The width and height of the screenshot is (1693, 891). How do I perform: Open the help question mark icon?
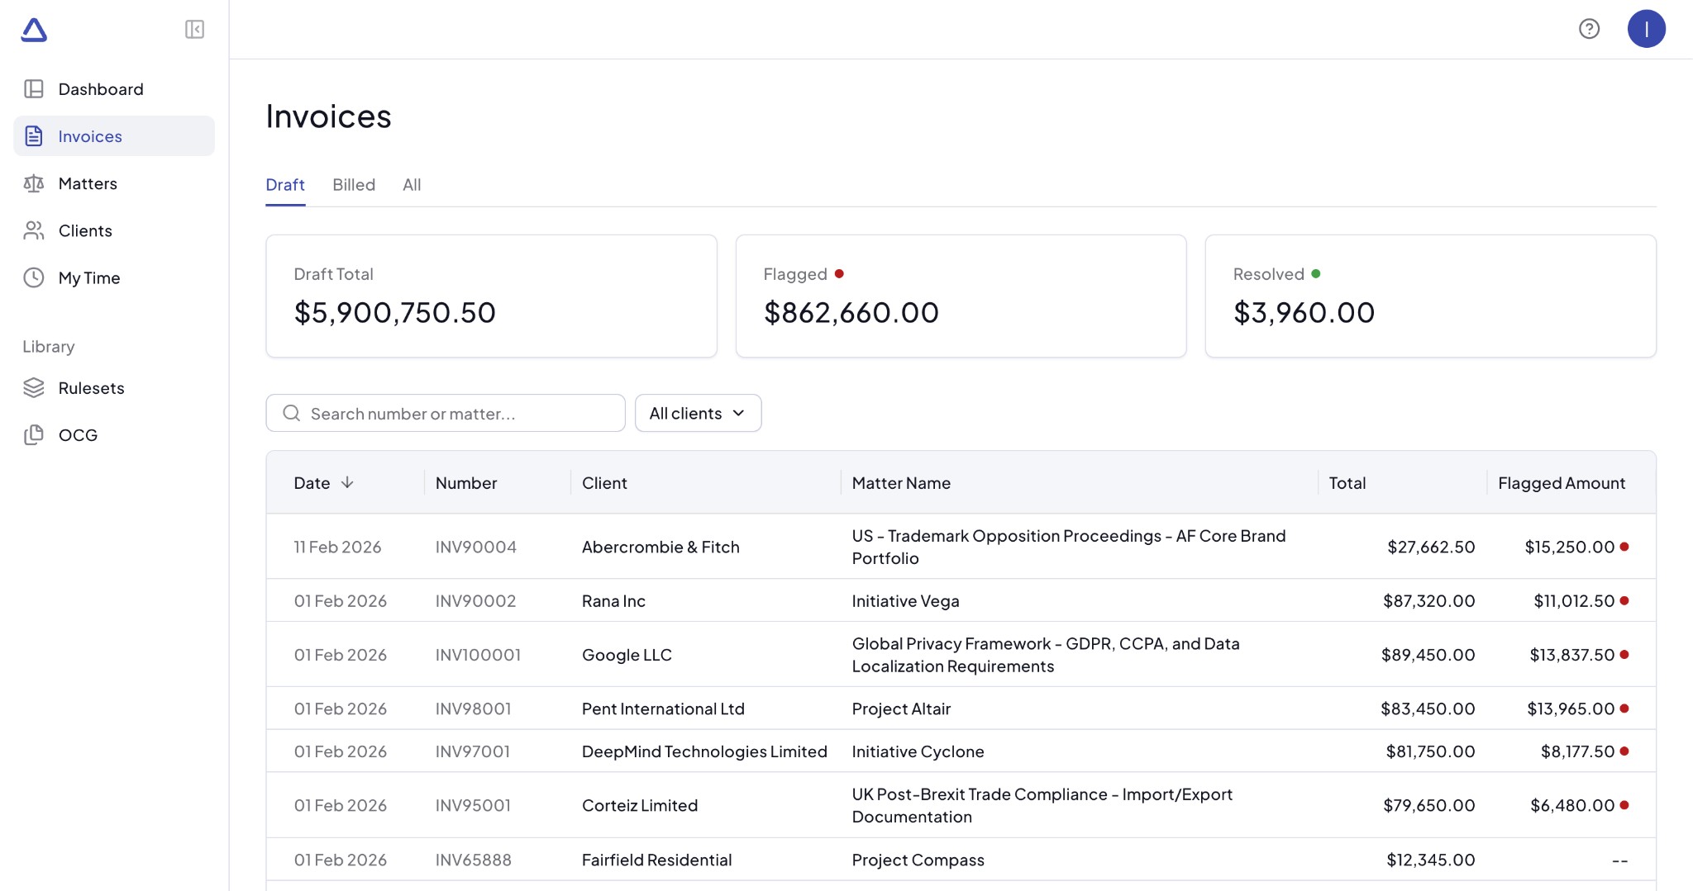click(1589, 29)
